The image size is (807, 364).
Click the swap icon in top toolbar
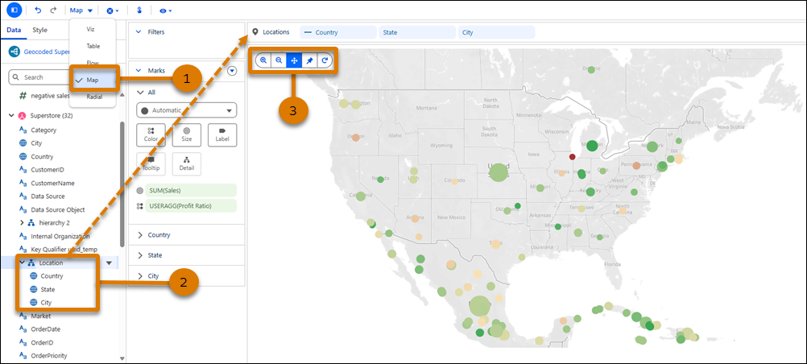pos(139,10)
